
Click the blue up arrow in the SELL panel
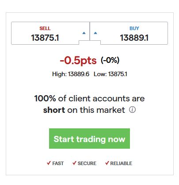(84, 33)
